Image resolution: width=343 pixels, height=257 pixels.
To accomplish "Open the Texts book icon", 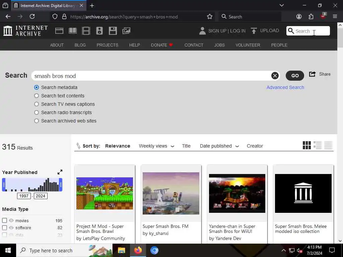I will [73, 31].
